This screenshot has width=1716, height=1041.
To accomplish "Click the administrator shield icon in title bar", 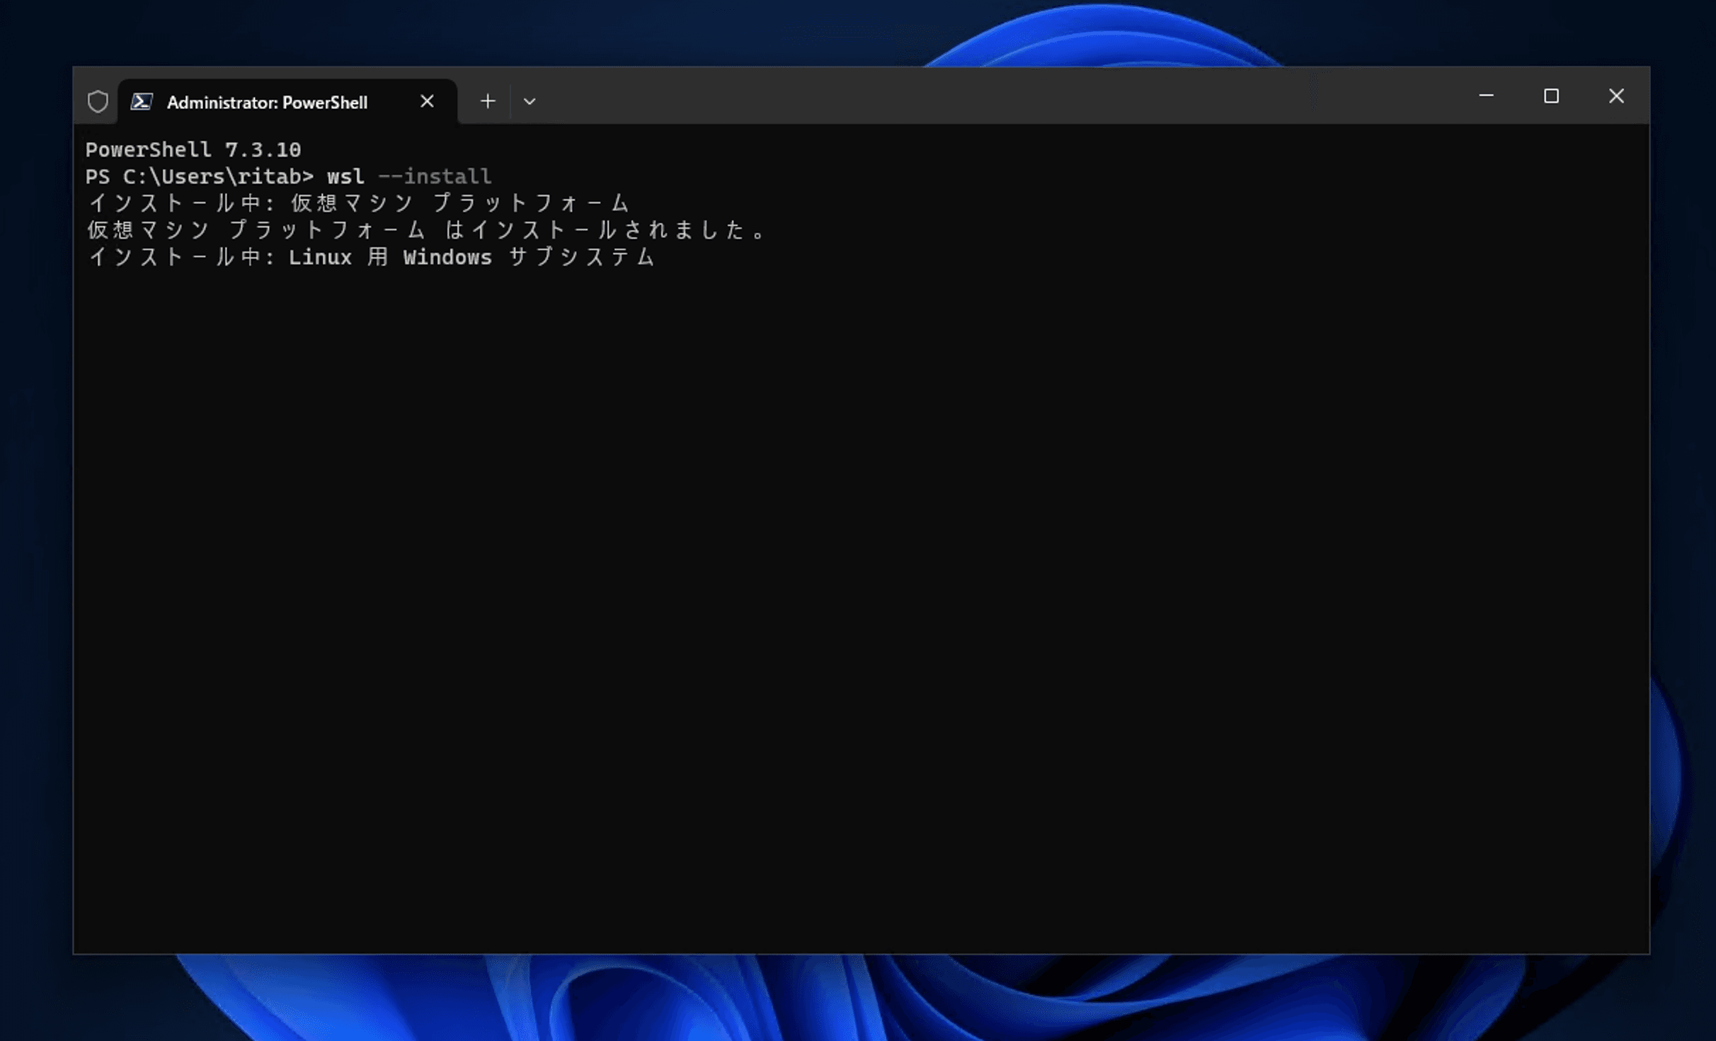I will (x=98, y=102).
